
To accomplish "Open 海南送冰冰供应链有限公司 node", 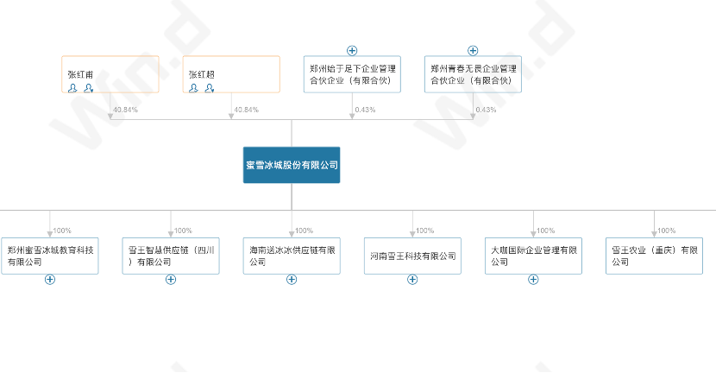I will 292,256.
